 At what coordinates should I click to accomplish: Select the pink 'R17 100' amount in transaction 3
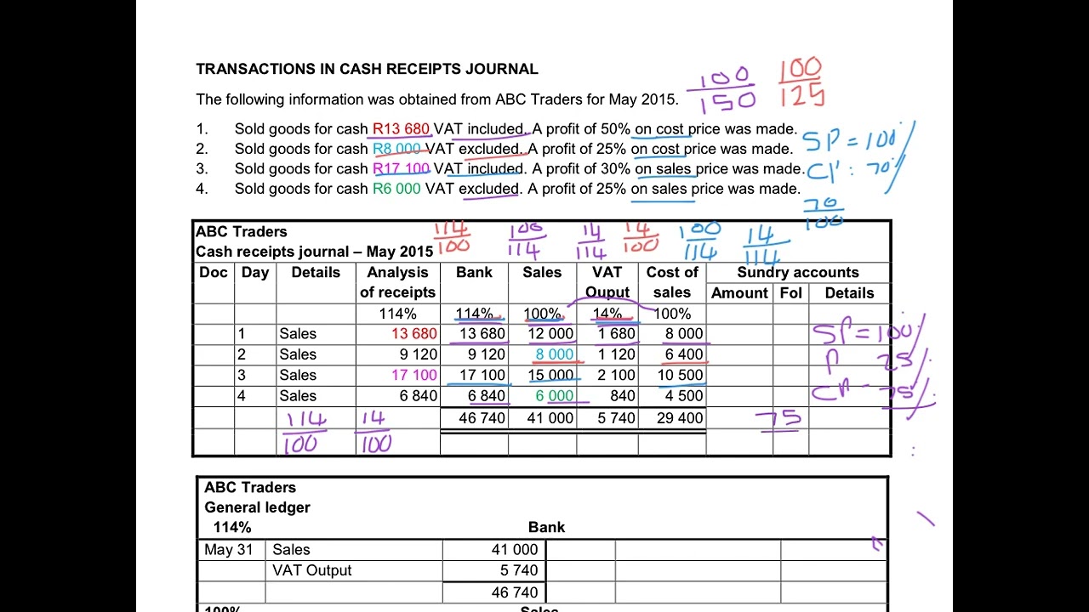point(401,168)
